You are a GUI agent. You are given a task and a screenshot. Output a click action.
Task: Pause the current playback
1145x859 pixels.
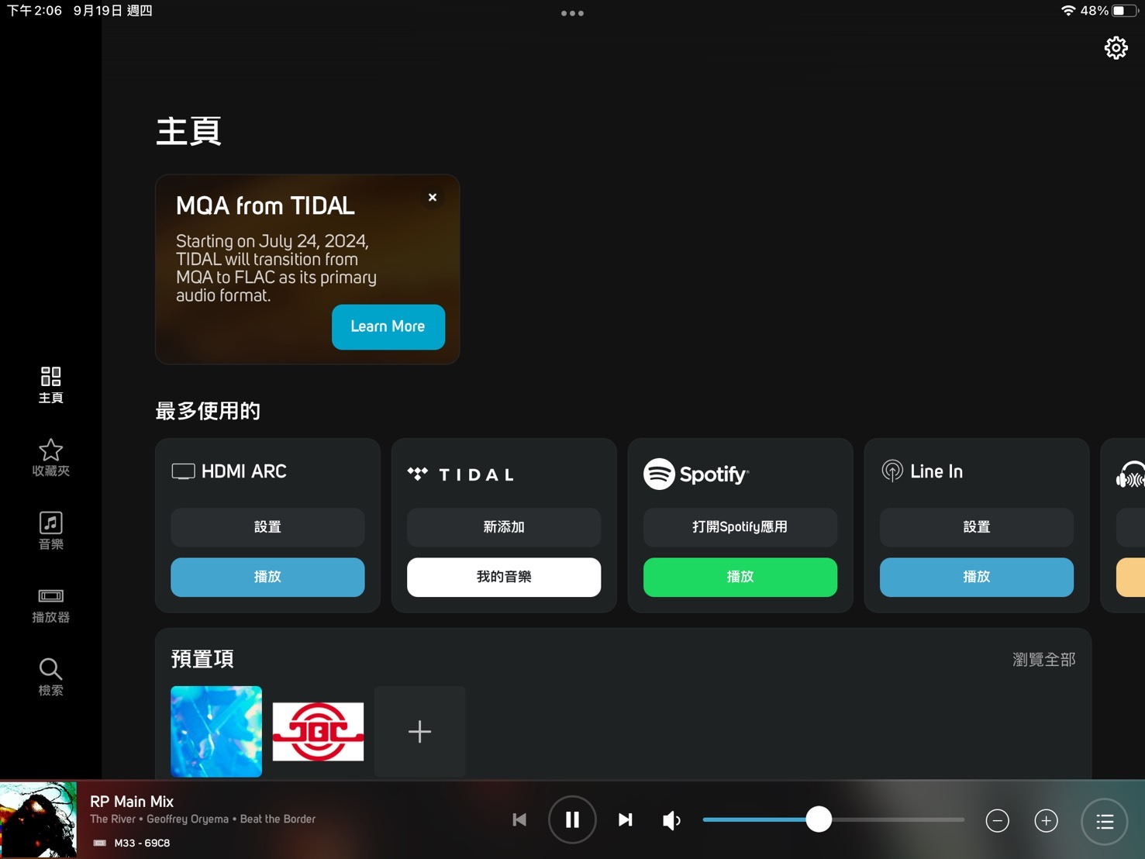click(x=572, y=819)
